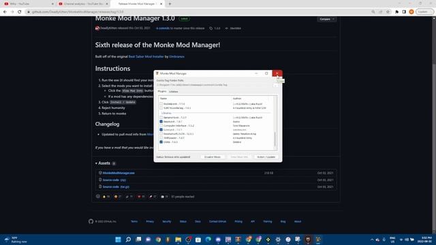436x245 pixels.
Task: Check the Bepinject library checkbox
Action: click(161, 121)
